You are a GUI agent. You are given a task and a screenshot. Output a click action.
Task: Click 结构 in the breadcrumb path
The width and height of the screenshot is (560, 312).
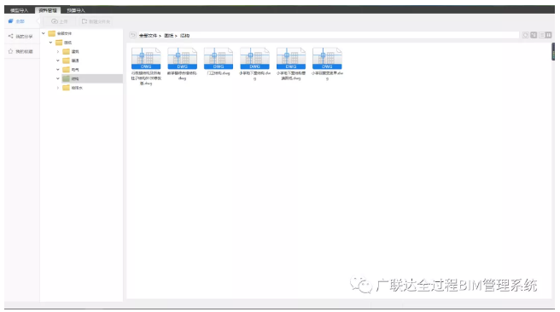click(184, 36)
